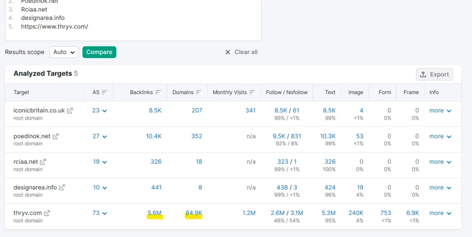Open 831 nofollow links for poedinok.net

[296, 136]
